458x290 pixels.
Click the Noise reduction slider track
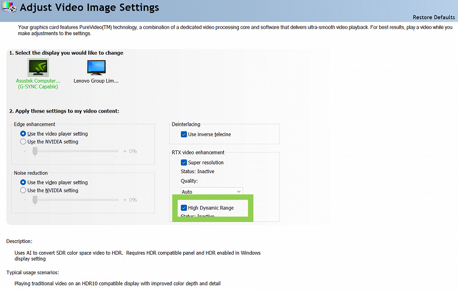point(76,200)
